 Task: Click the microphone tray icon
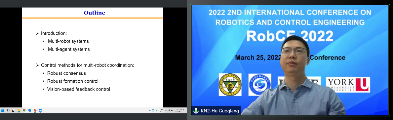[157, 110]
